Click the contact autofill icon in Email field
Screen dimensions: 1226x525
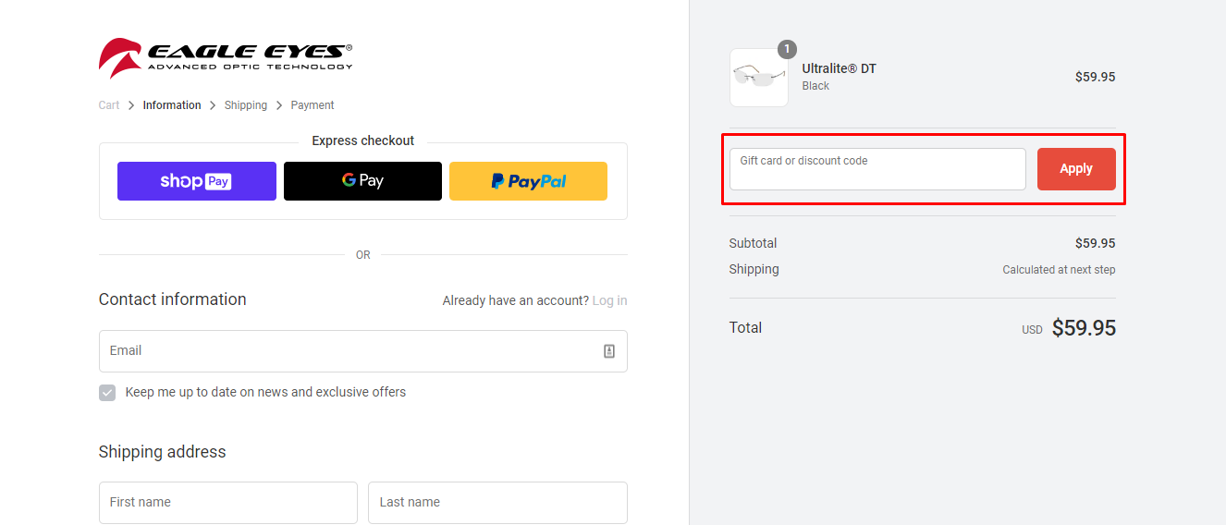pyautogui.click(x=609, y=351)
